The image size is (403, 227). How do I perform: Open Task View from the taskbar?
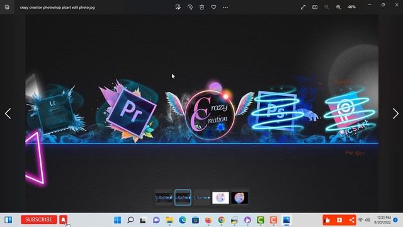click(x=143, y=220)
